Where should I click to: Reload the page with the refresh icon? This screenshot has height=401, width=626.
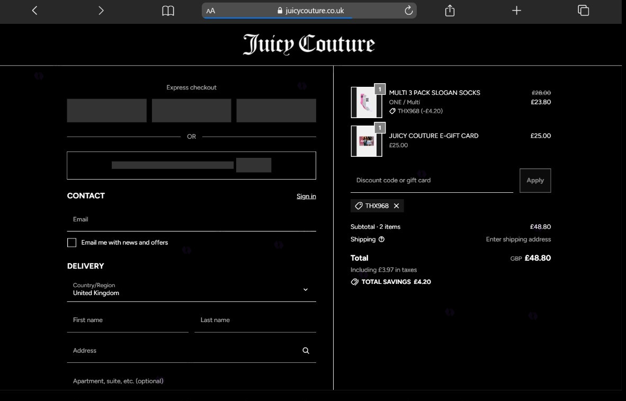(408, 11)
